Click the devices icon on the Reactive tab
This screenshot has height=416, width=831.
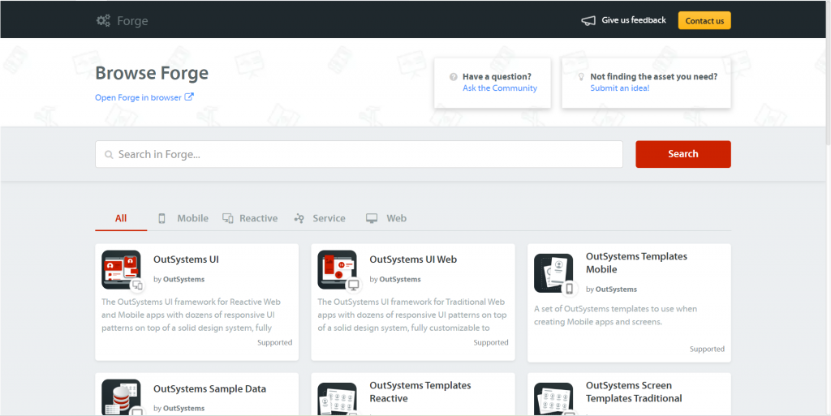[x=228, y=218]
